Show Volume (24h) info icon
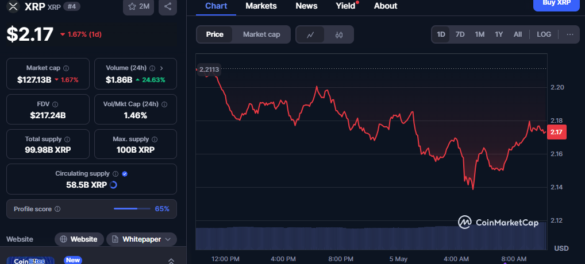This screenshot has width=585, height=264. (x=152, y=68)
